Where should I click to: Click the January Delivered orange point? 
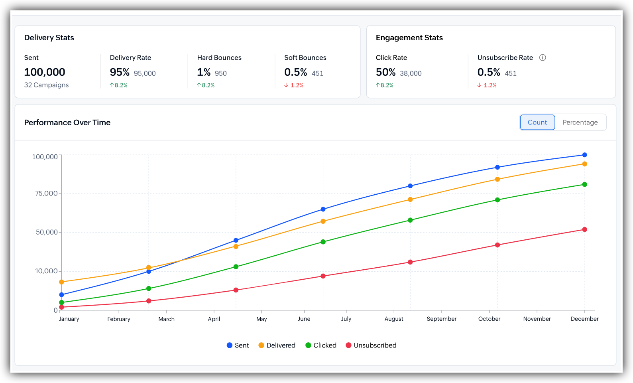pos(61,282)
